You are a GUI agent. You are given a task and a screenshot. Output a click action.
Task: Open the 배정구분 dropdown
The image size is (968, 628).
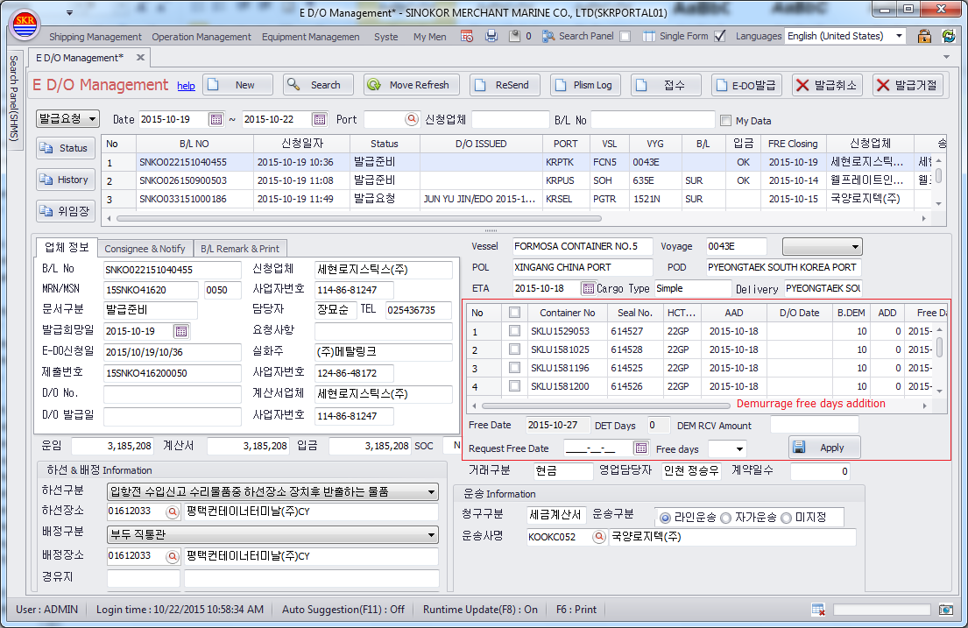432,535
